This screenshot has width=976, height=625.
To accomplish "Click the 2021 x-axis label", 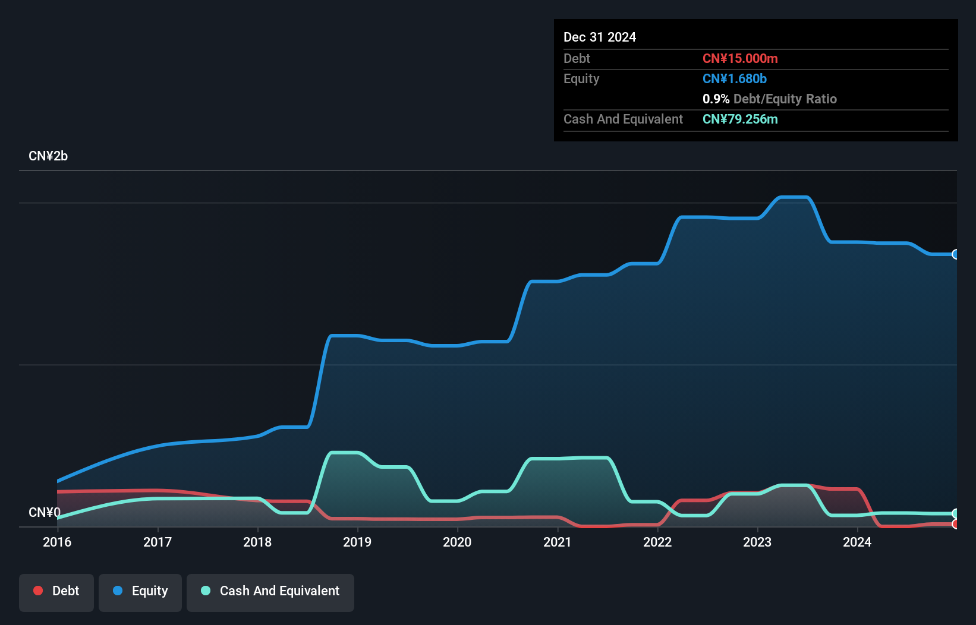I will (558, 542).
